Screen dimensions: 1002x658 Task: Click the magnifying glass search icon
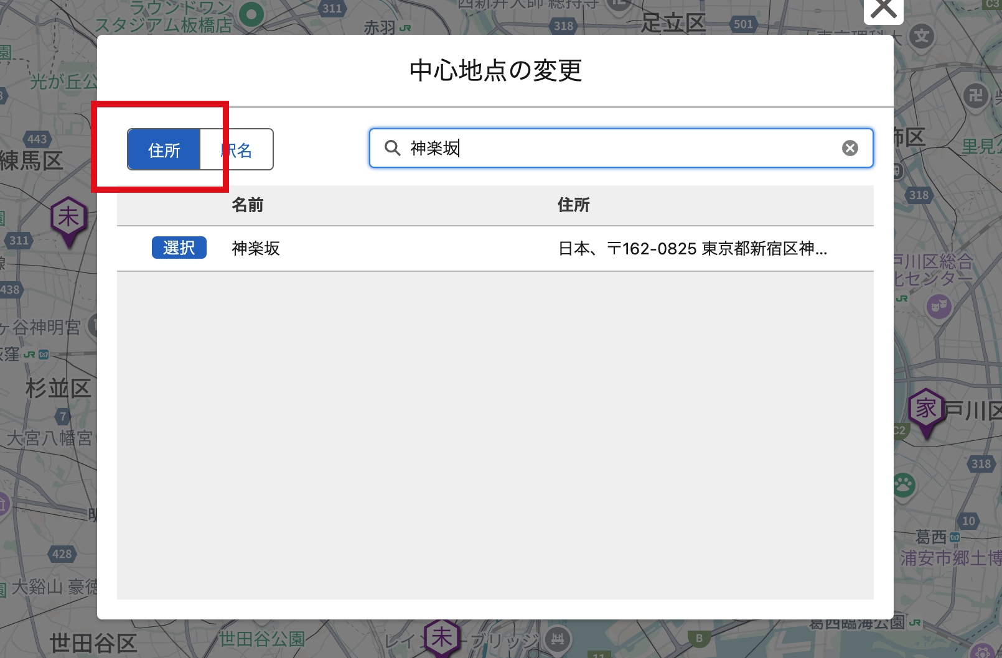pyautogui.click(x=392, y=148)
